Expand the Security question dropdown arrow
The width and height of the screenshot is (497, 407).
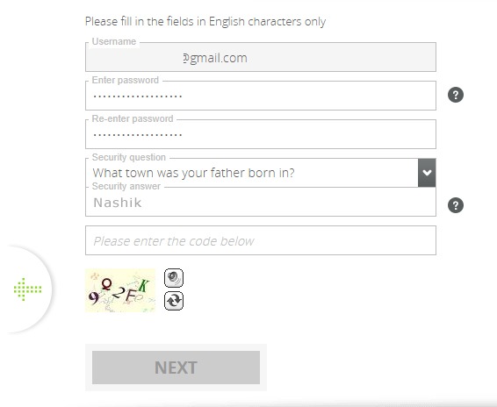click(427, 173)
